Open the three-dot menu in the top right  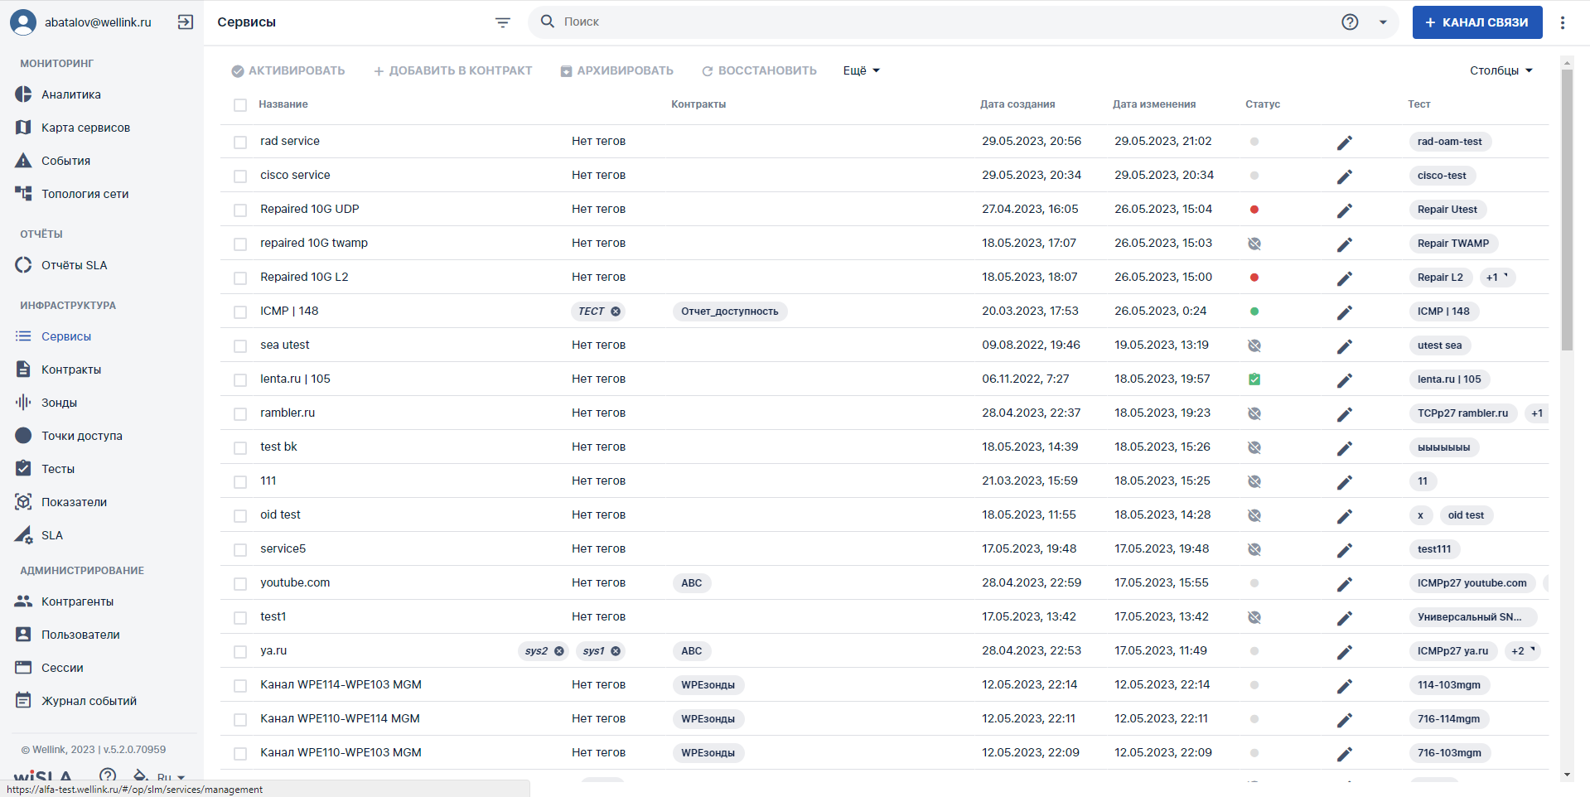pos(1563,22)
